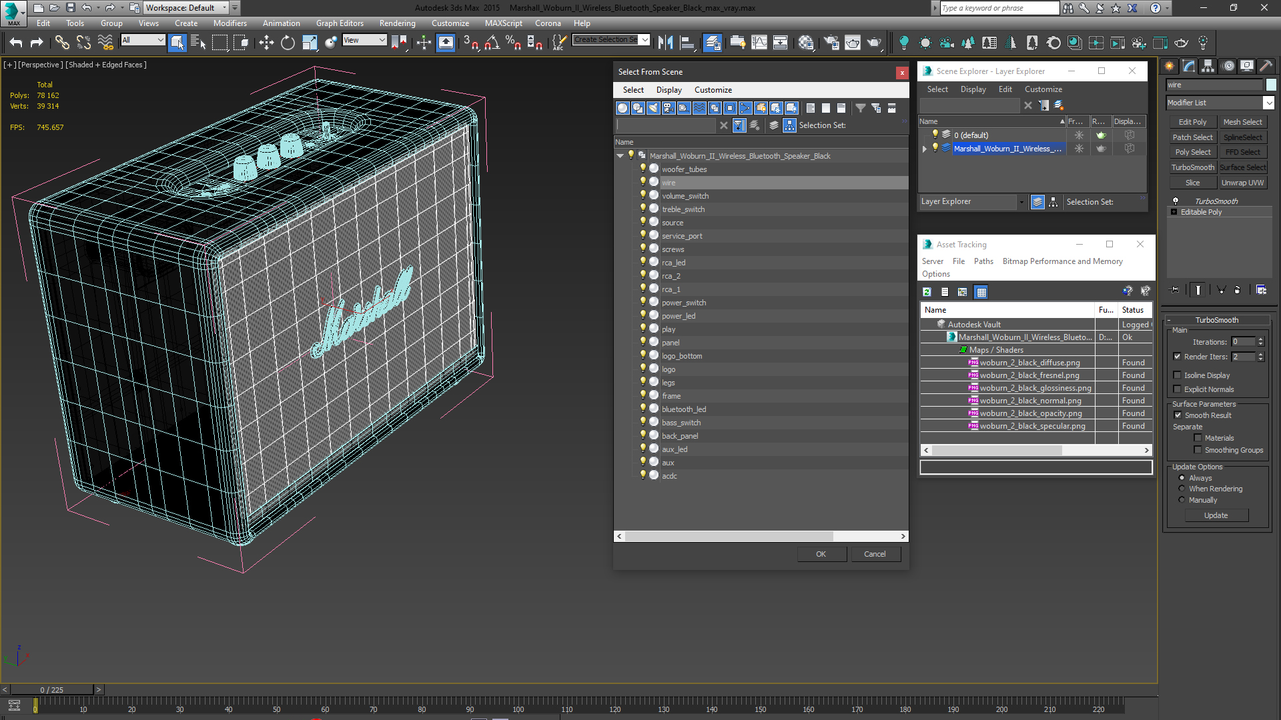Open the Material Editor

[x=806, y=43]
